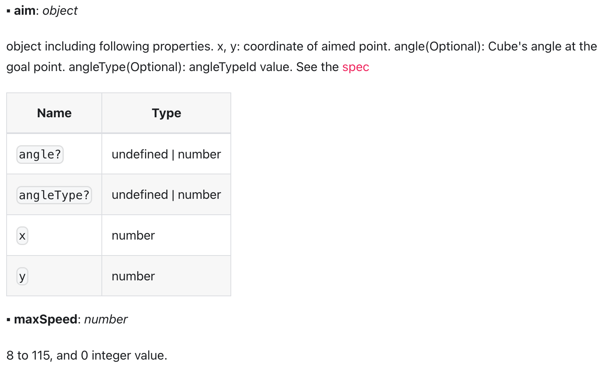Click the angle? code label
The width and height of the screenshot is (607, 372).
(40, 155)
